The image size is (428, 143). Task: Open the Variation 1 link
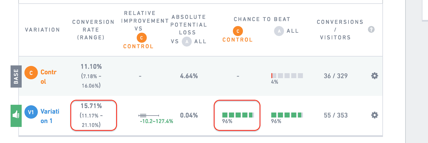[50, 116]
